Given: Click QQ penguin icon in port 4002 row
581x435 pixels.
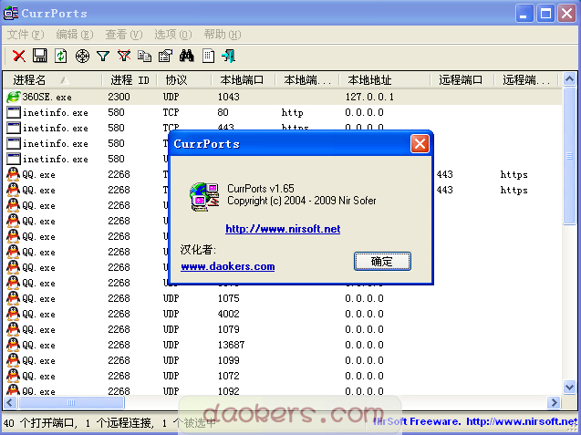Looking at the screenshot, I should 13,314.
